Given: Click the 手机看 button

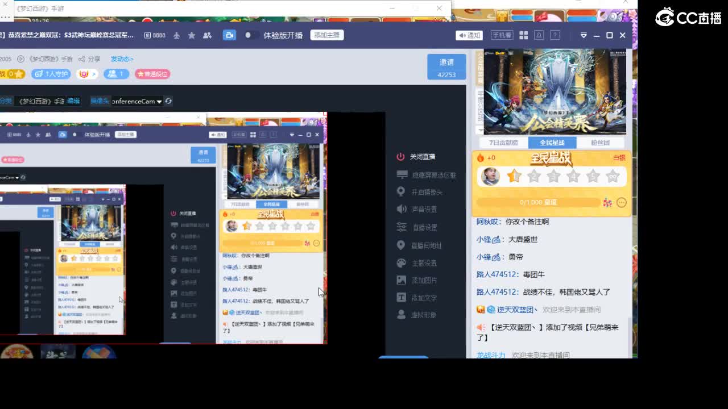Looking at the screenshot, I should (501, 35).
